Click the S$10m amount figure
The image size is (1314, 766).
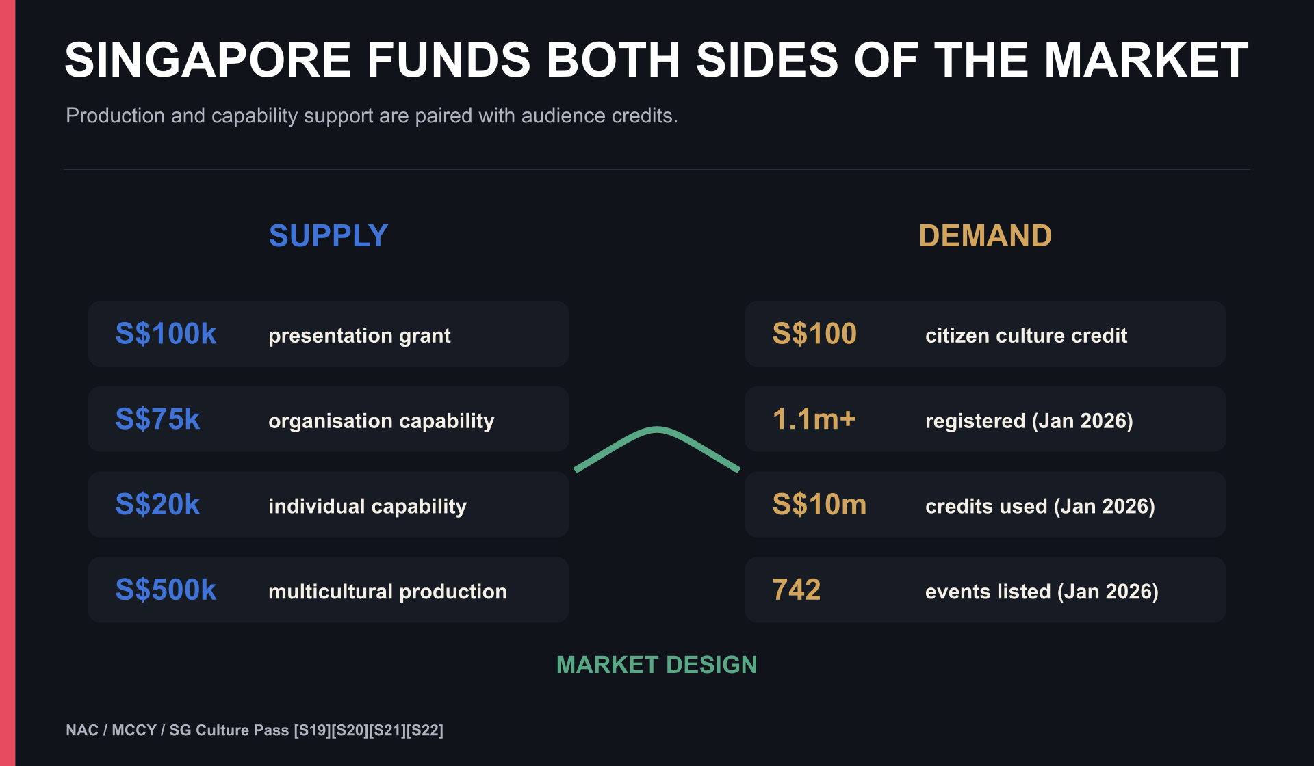tap(819, 505)
